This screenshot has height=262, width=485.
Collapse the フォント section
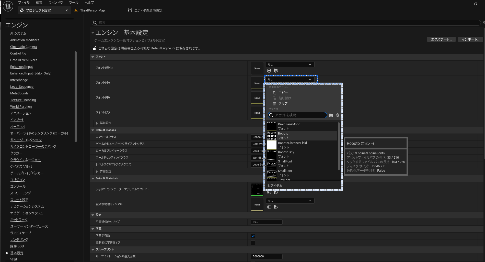pos(93,57)
